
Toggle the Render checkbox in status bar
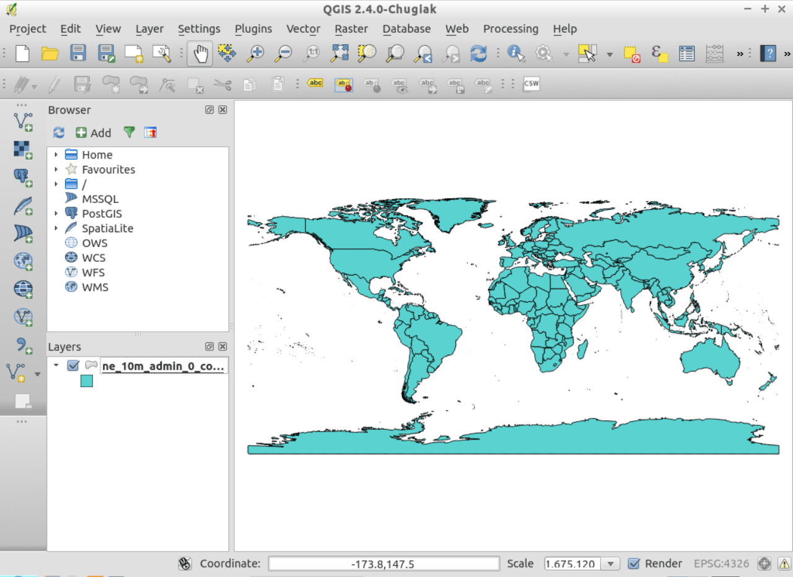pos(633,563)
